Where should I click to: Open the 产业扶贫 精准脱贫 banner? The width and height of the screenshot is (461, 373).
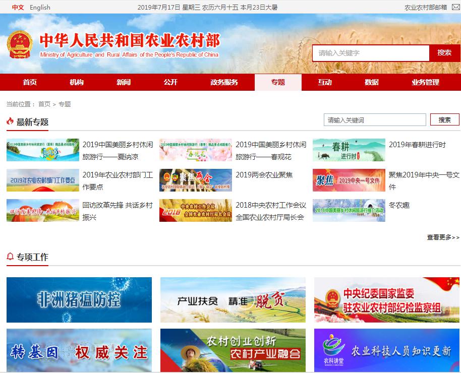click(233, 300)
